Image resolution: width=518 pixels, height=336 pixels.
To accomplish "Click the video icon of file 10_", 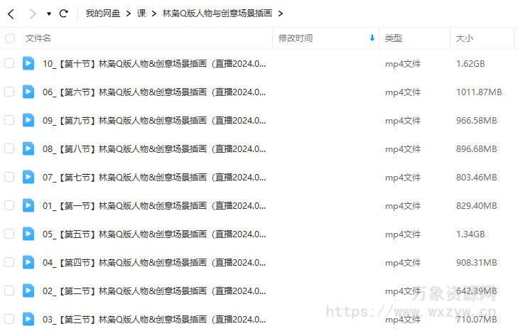I will [28, 63].
